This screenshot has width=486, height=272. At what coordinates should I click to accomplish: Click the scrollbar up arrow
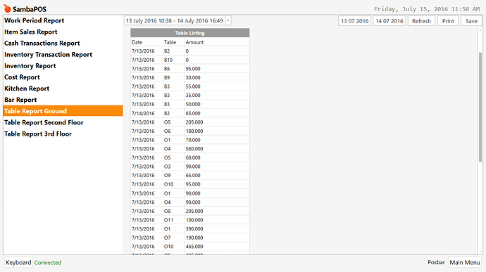tap(480, 30)
